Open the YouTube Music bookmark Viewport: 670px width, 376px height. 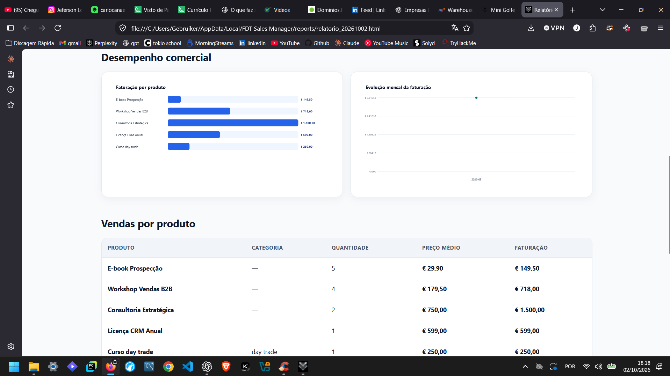click(x=387, y=43)
